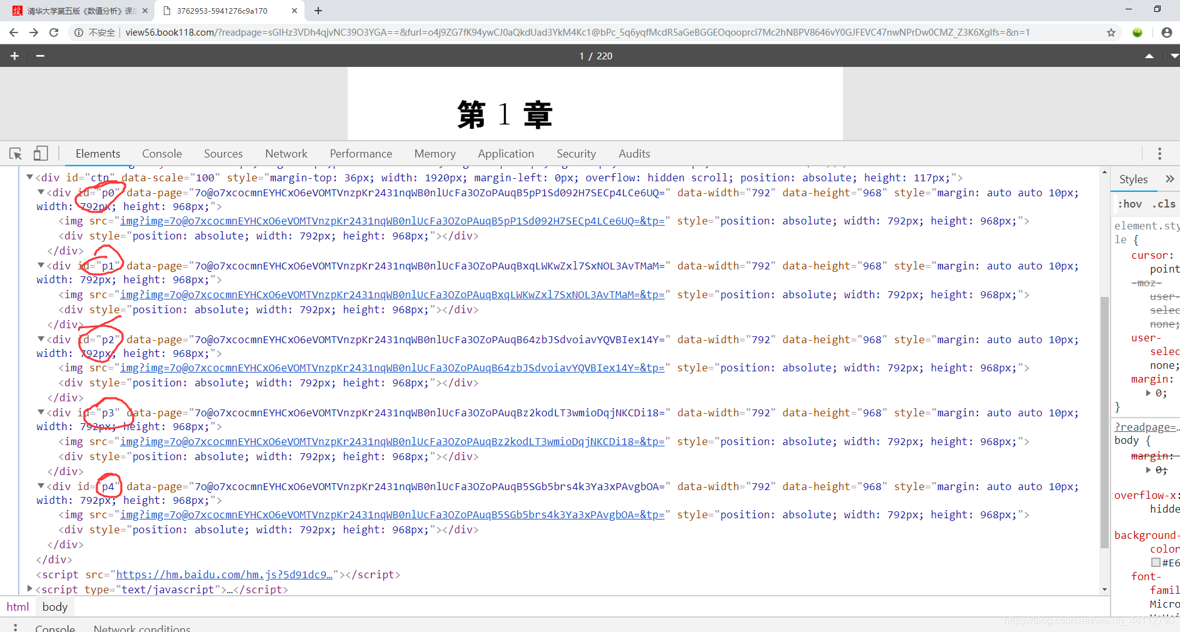Collapse the div id p3 node
The image size is (1180, 632).
pyautogui.click(x=41, y=413)
